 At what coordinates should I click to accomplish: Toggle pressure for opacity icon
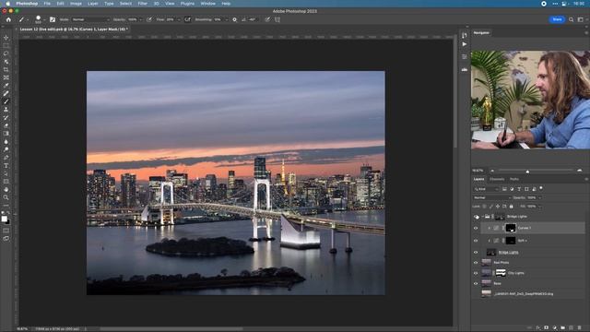coord(149,19)
